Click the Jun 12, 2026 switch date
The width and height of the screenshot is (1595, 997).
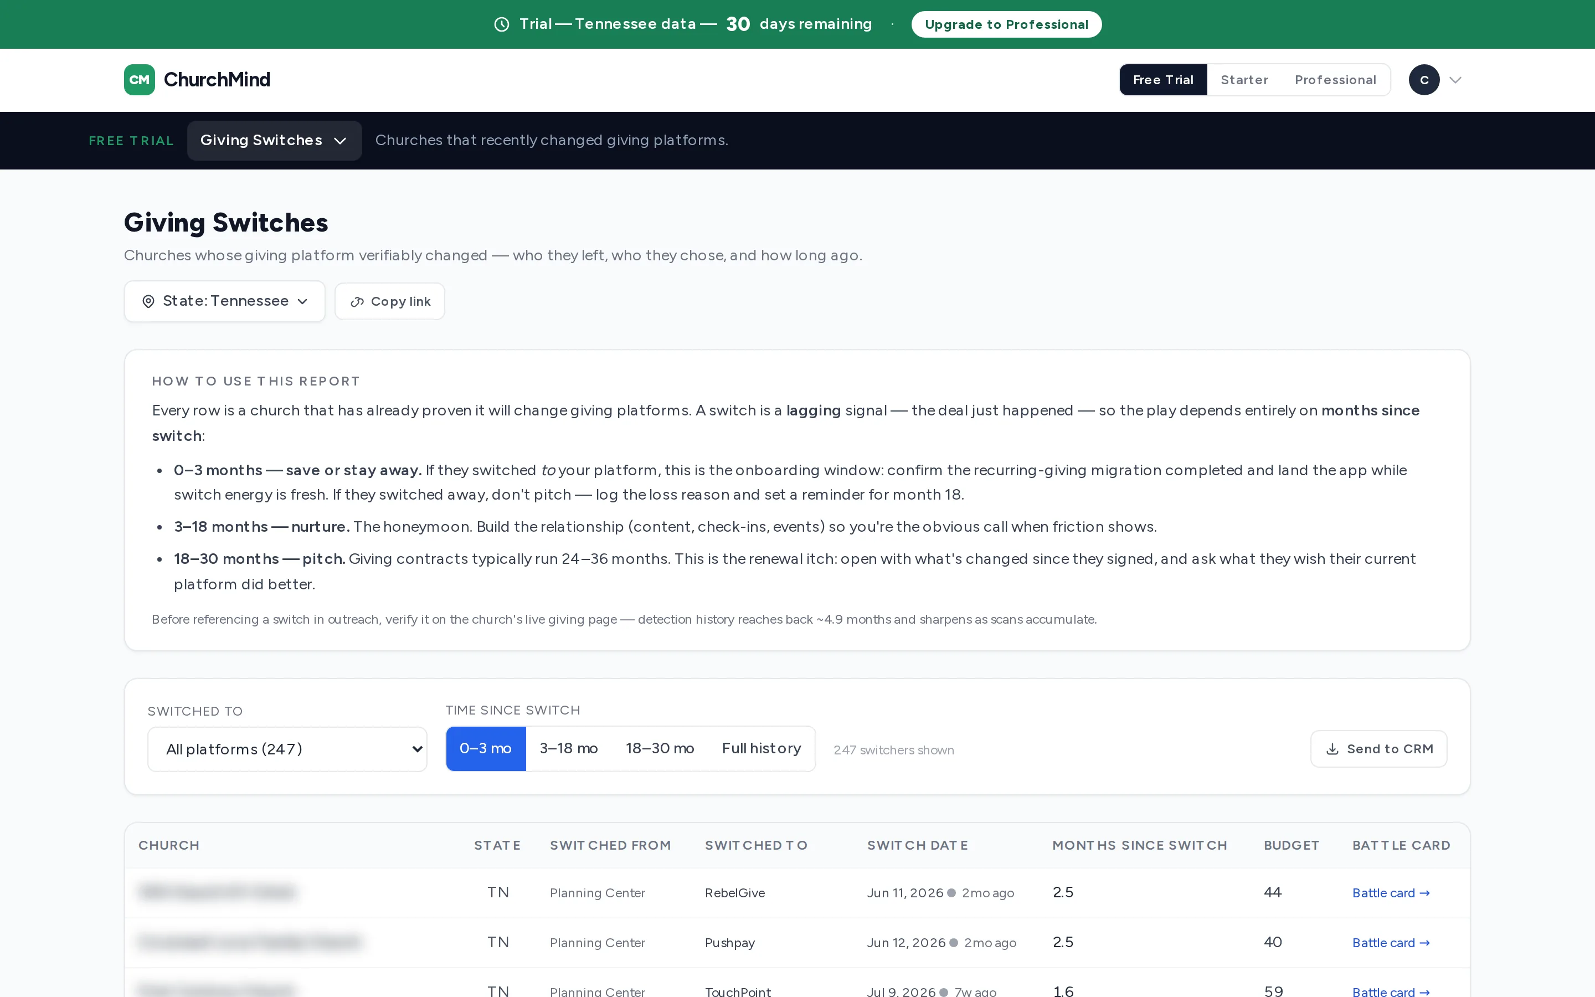point(906,943)
